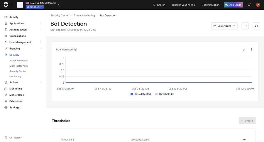The image size is (264, 142).
Task: Go to Security Center breadcrumb
Action: point(60,16)
